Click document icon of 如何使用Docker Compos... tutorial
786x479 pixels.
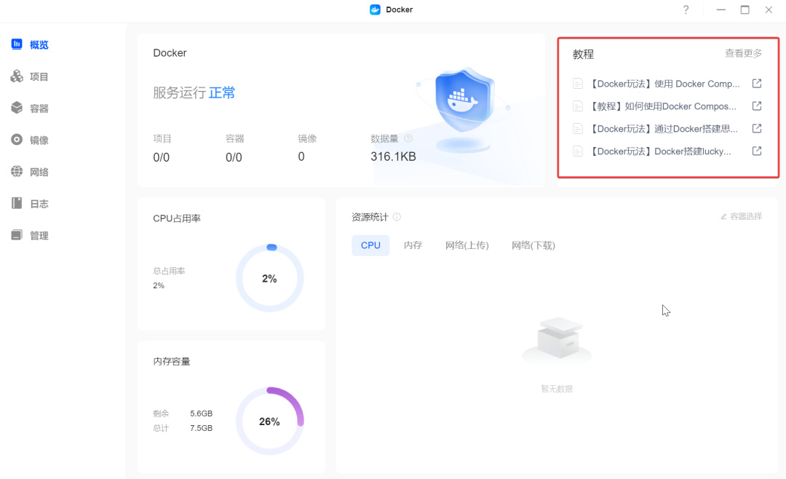point(577,106)
